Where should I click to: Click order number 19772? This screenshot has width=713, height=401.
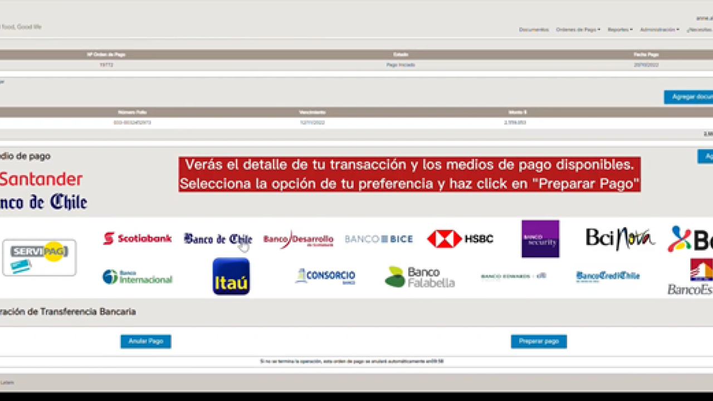[x=106, y=65]
